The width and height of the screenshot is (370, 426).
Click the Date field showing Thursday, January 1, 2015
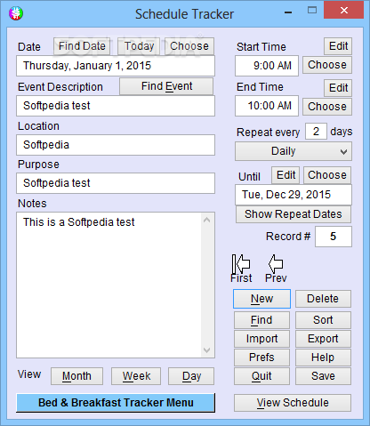pos(116,66)
